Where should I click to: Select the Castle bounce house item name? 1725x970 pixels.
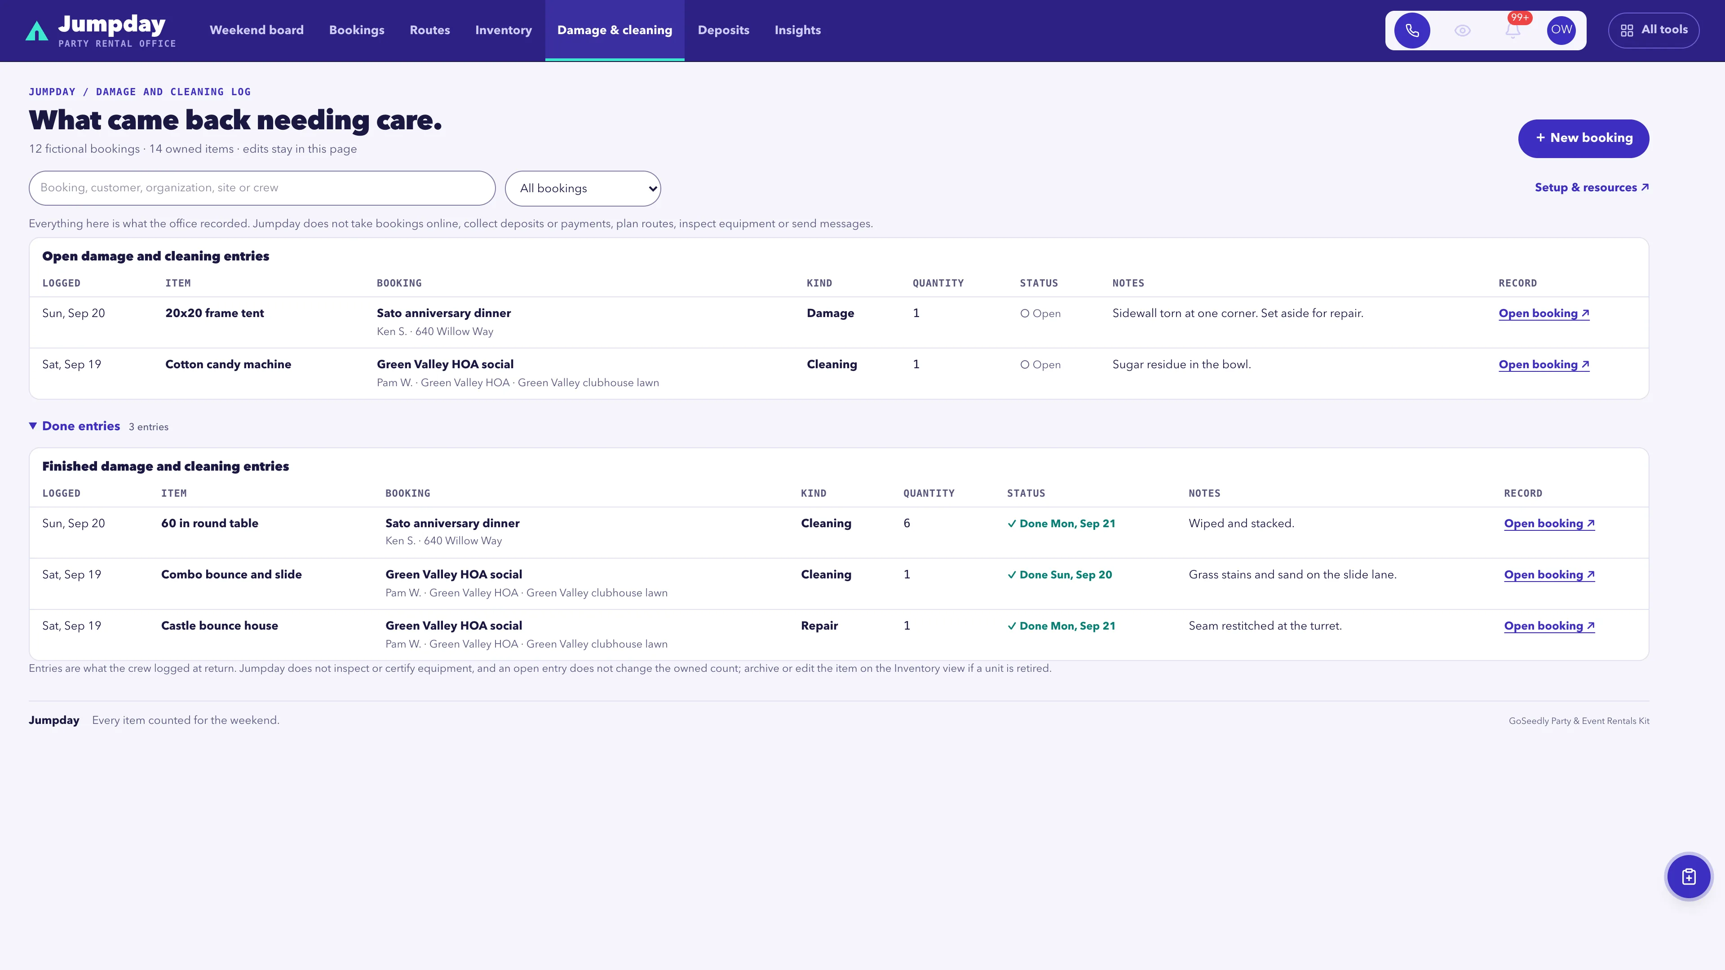[220, 626]
